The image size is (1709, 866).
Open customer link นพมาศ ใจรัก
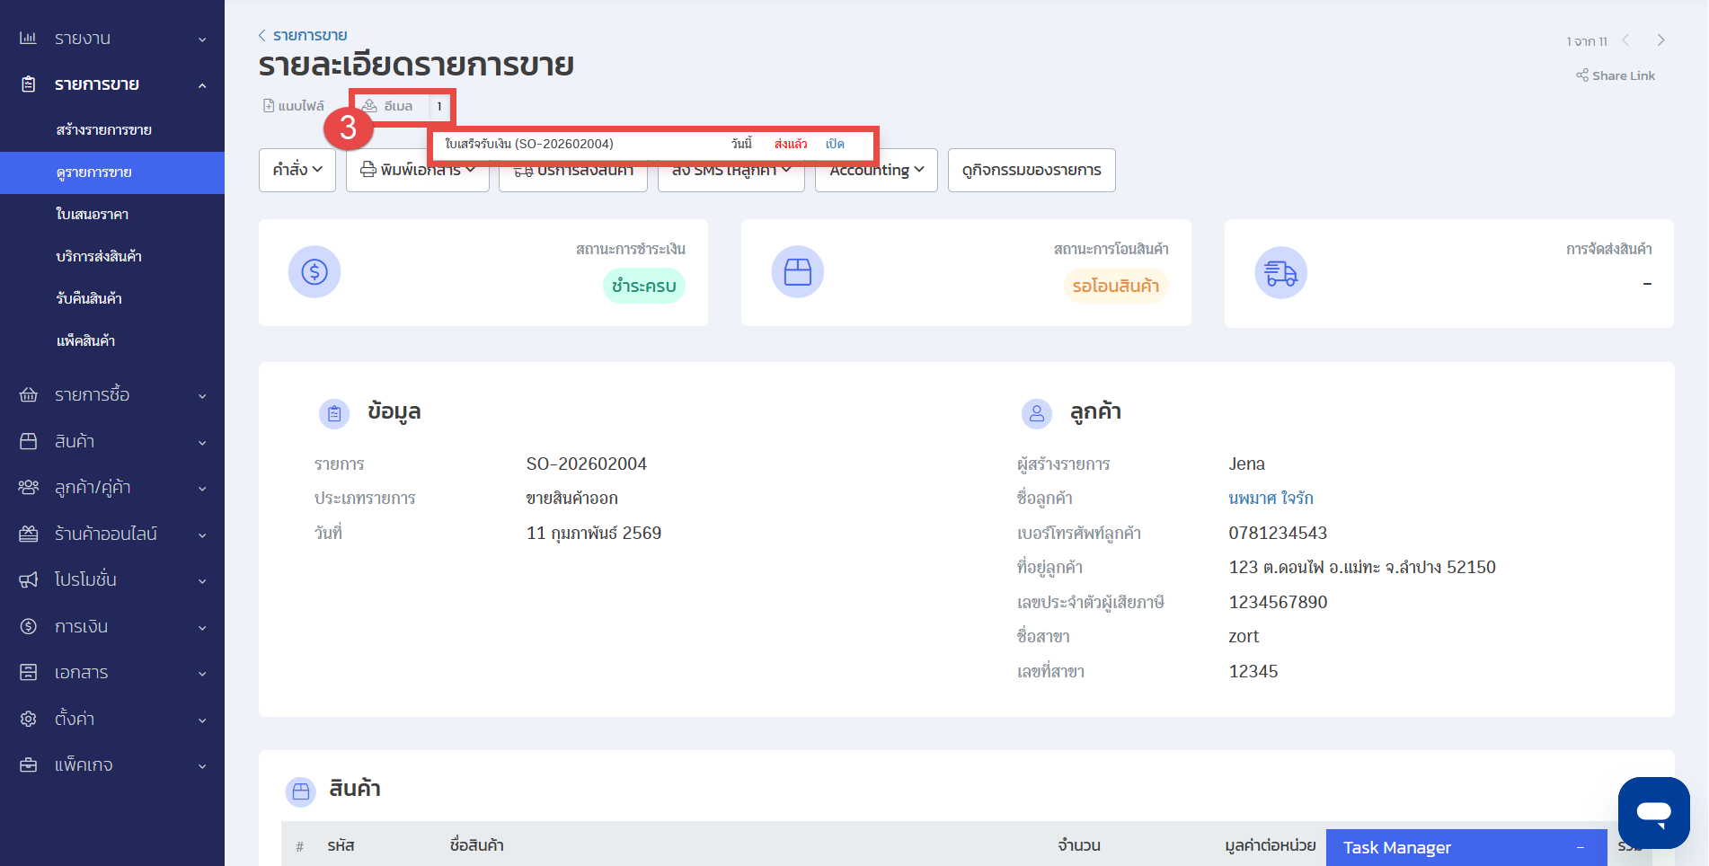coord(1271,498)
